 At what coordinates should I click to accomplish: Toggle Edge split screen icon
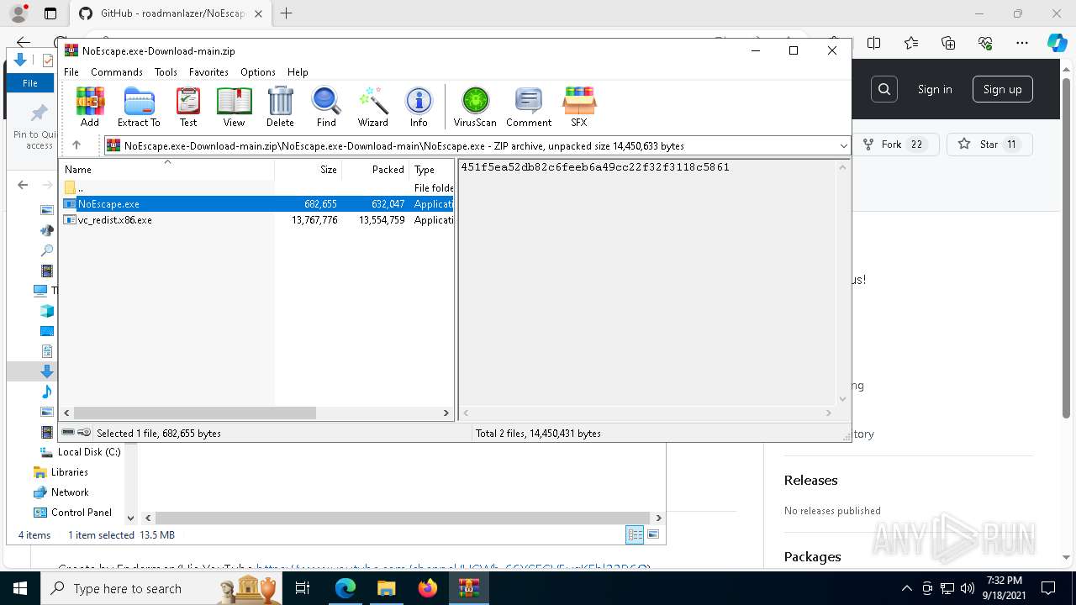click(874, 43)
